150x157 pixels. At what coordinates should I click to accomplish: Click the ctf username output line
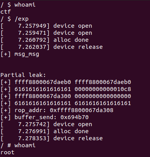click(x=5, y=12)
